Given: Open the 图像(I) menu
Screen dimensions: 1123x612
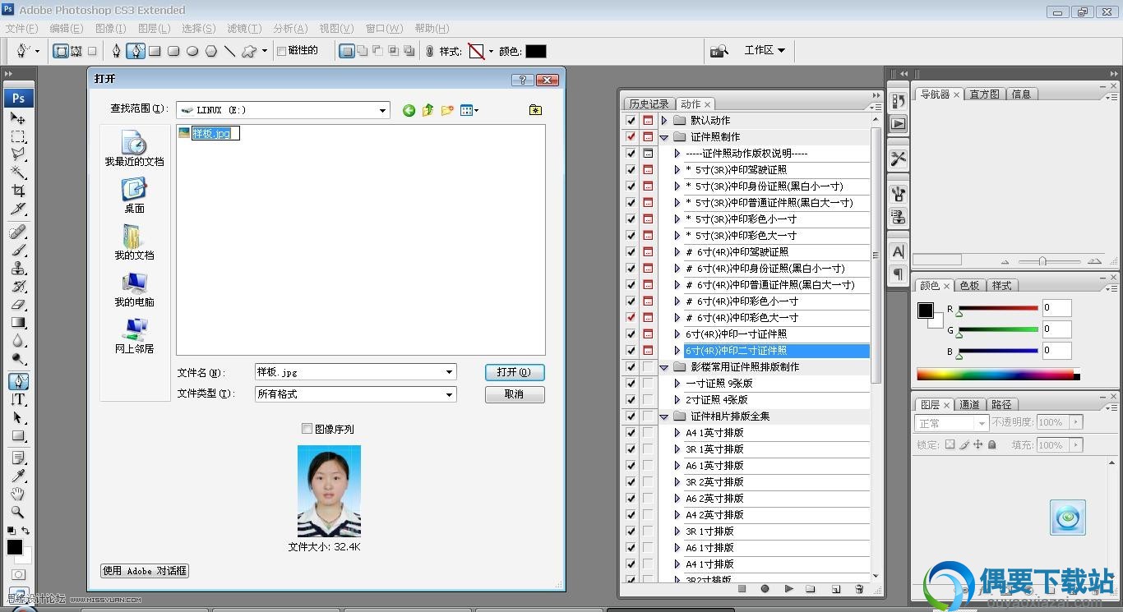Looking at the screenshot, I should (x=110, y=29).
